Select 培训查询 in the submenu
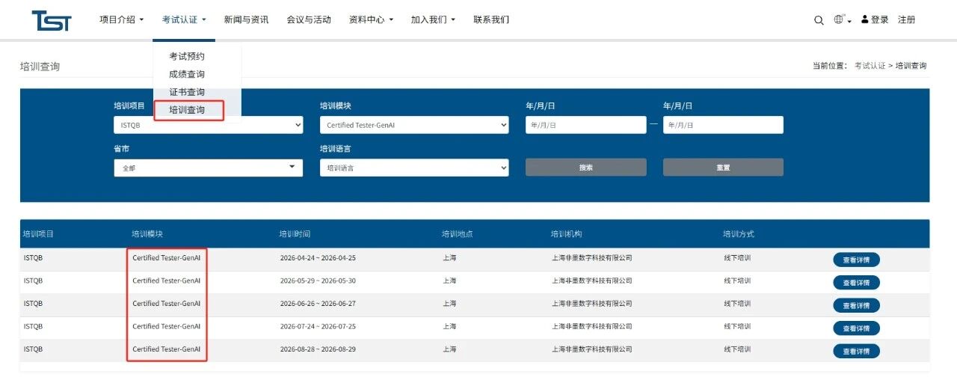Image resolution: width=957 pixels, height=380 pixels. coord(187,110)
